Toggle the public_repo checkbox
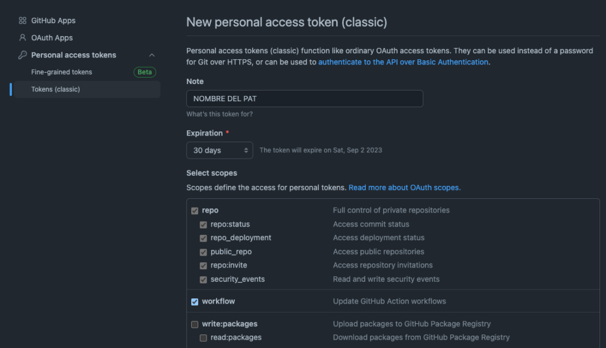Viewport: 606px width, 348px height. 204,252
